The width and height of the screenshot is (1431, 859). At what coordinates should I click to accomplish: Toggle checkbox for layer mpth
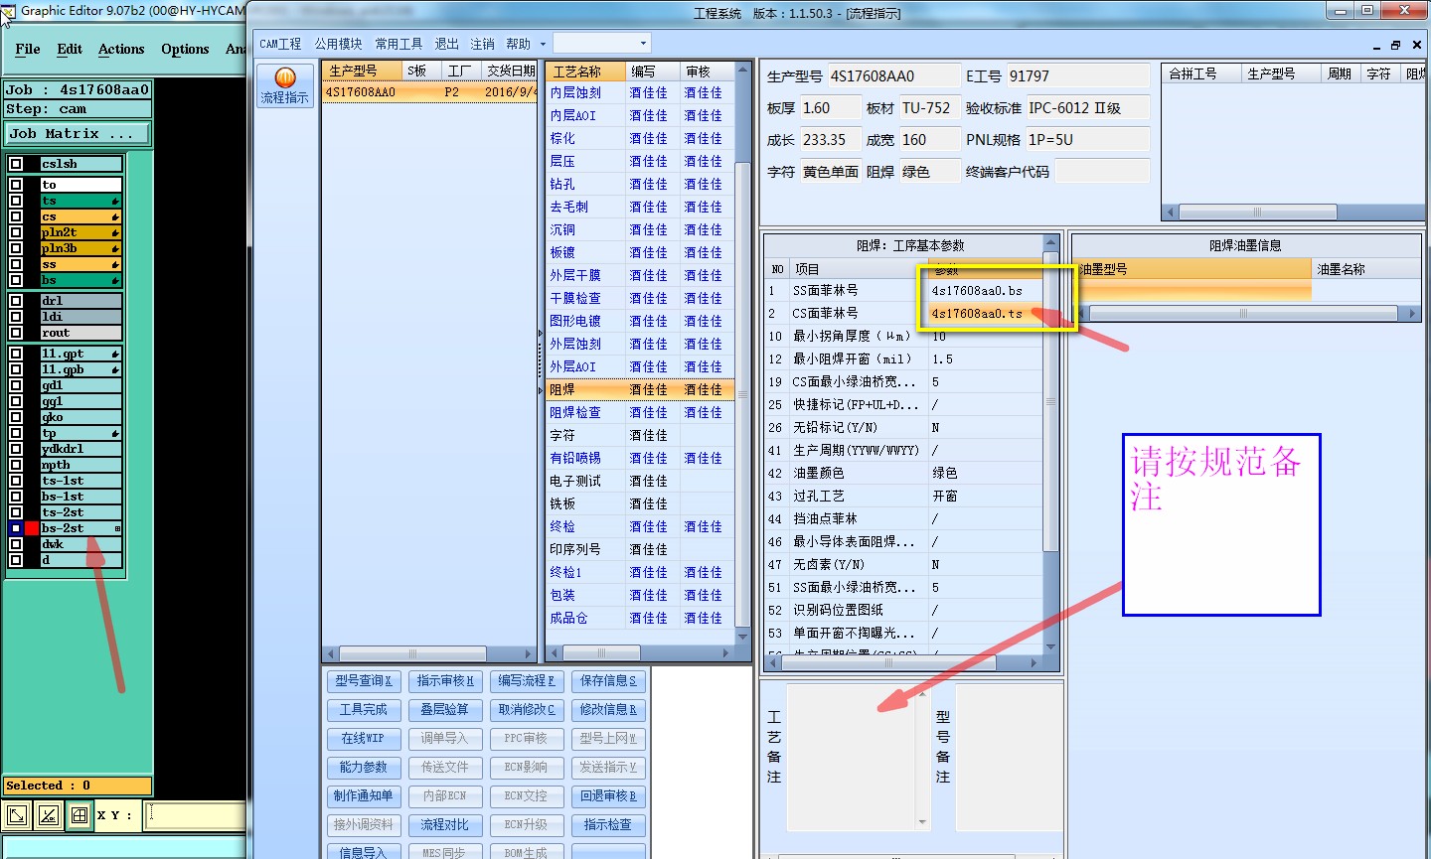[16, 465]
